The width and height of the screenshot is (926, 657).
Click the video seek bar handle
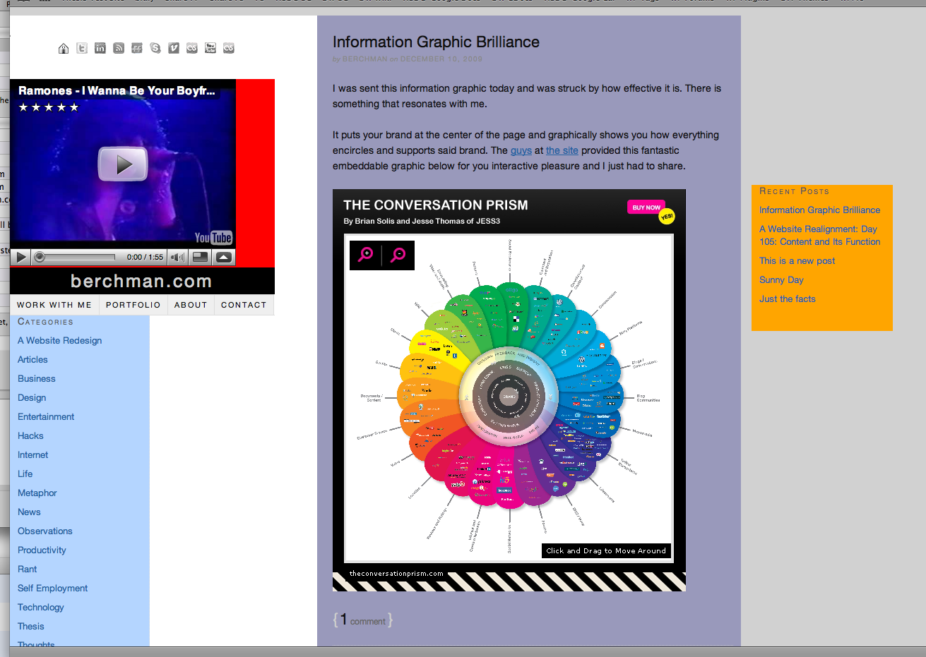tap(40, 257)
